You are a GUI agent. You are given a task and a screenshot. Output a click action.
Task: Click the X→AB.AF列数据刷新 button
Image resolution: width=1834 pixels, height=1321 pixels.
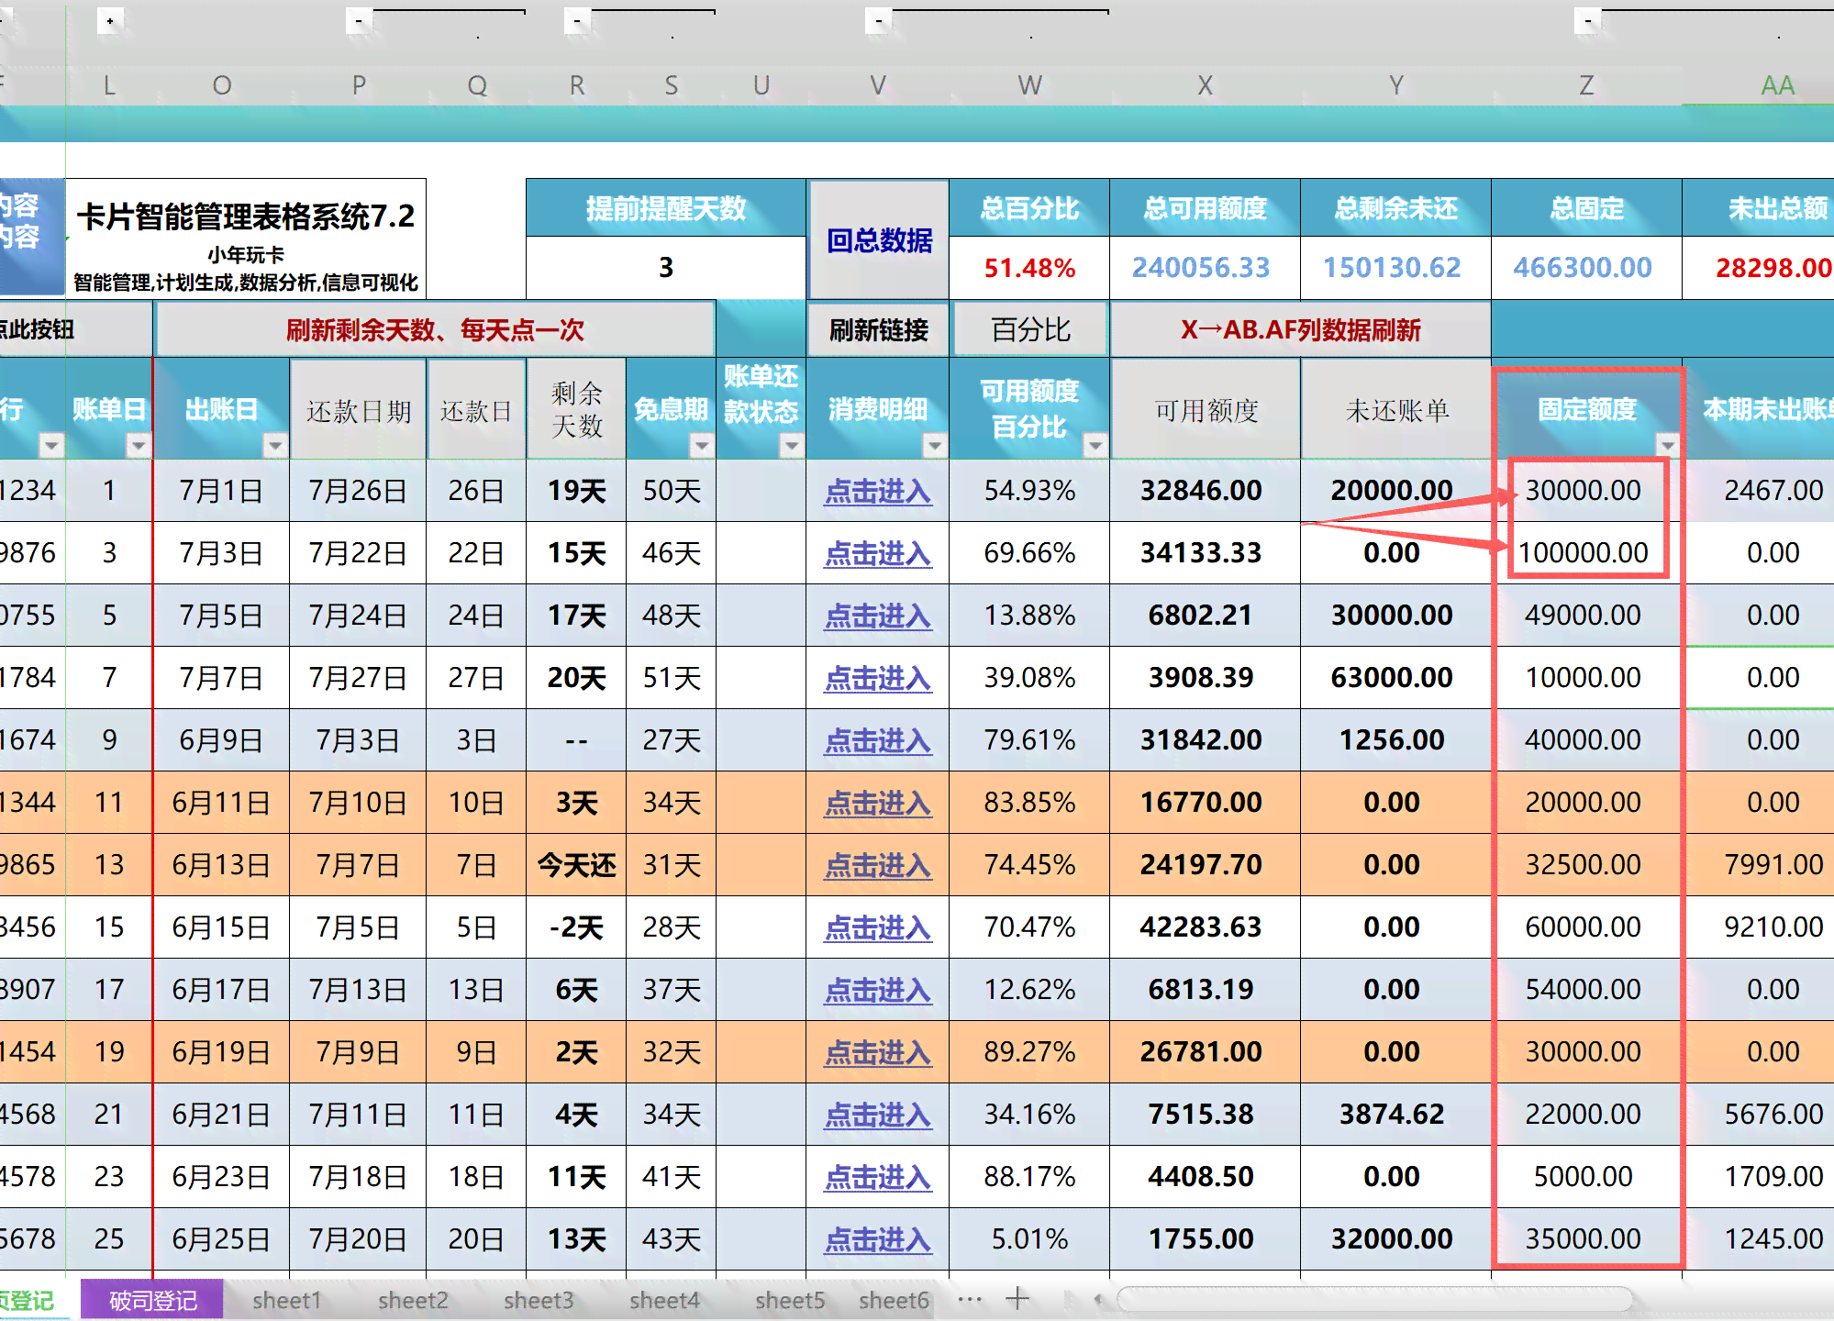(x=1300, y=329)
